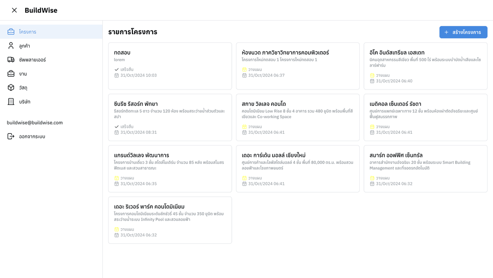The image size is (493, 278).
Task: Click the truck icon for ซัพพลายเออร์
Action: pos(11,60)
